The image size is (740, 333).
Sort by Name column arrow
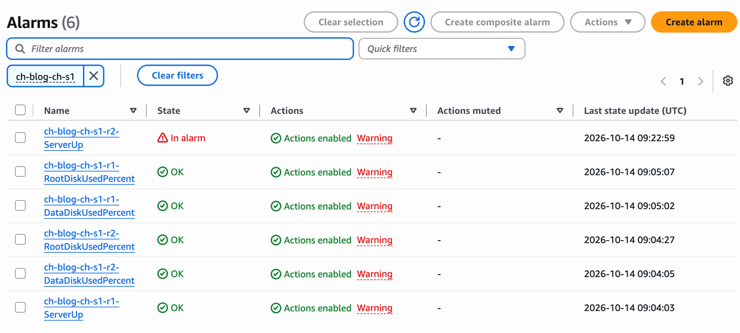pyautogui.click(x=133, y=110)
